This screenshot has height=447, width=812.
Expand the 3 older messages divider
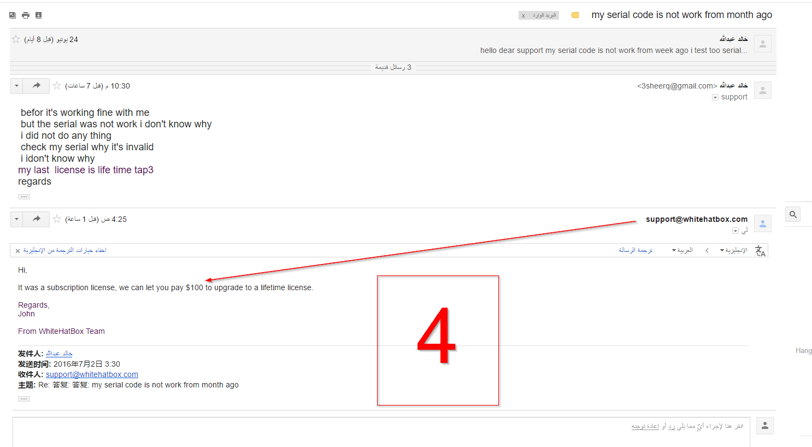393,67
